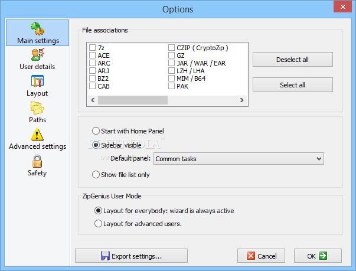Open the Layout tools icon
Screen dimensions: 356x271
pos(37,81)
